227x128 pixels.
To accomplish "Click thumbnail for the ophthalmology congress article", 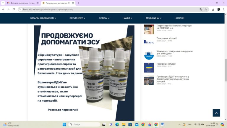I will 149,80.
